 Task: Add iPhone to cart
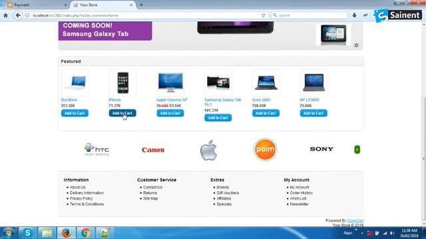click(x=122, y=113)
